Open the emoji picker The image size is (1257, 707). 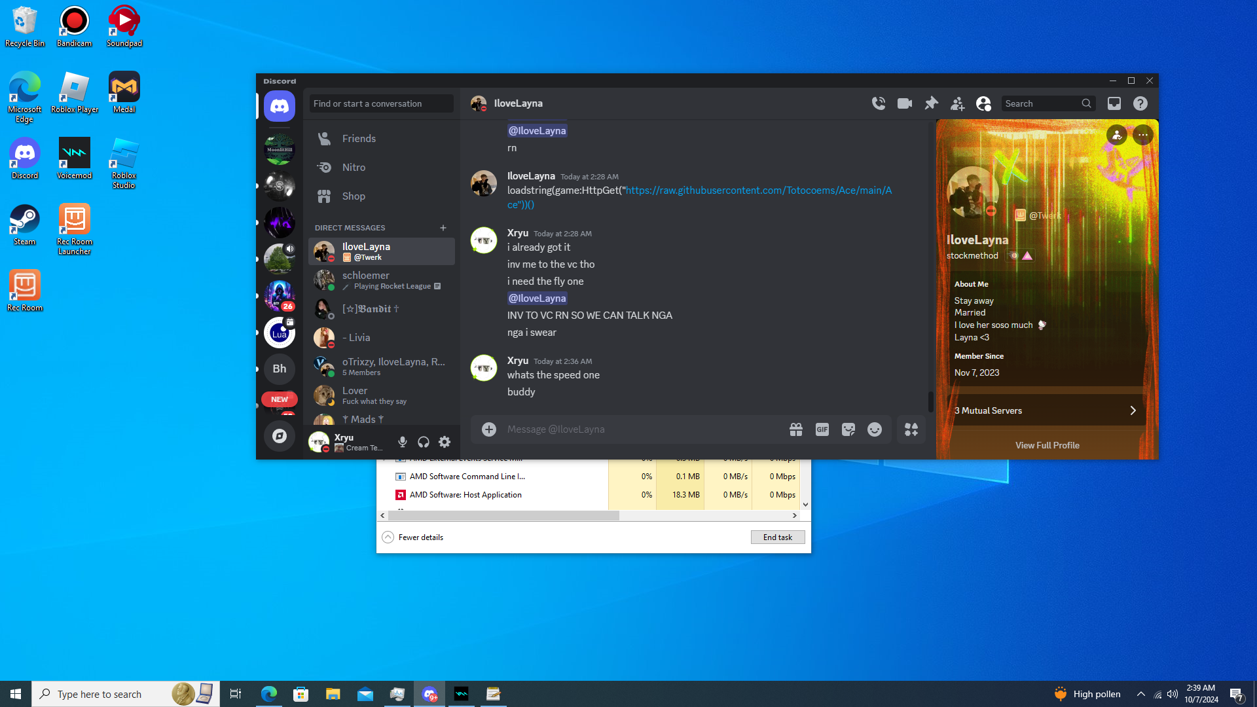[875, 429]
